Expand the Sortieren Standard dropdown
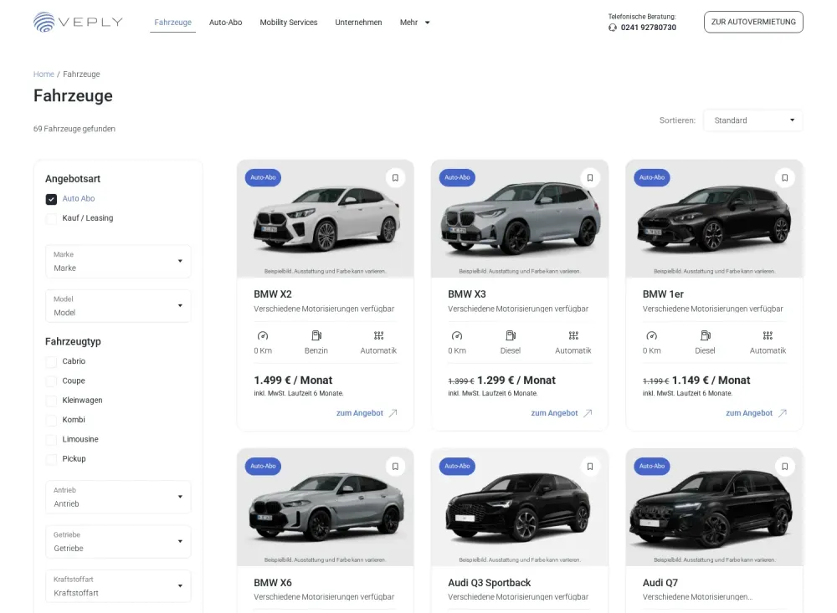This screenshot has width=837, height=613. [752, 120]
